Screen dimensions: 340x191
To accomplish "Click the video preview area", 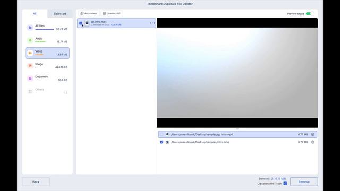I will pyautogui.click(x=237, y=73).
